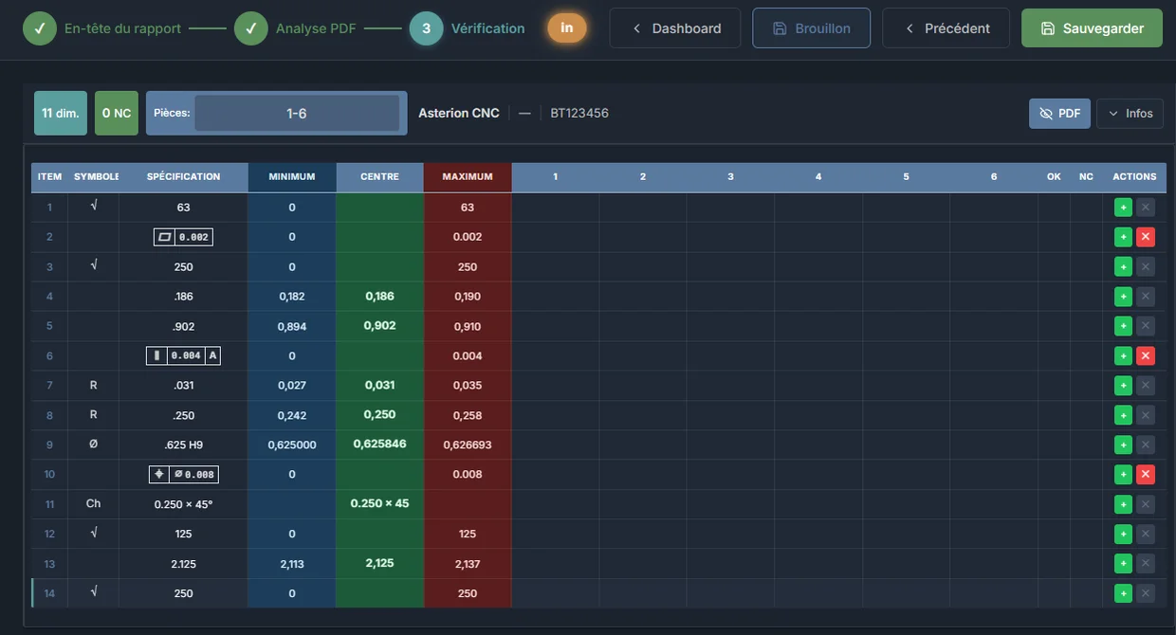Screen dimensions: 1176x635
Task: Click the plus button on item 13 (2.125)
Action: click(x=1123, y=564)
